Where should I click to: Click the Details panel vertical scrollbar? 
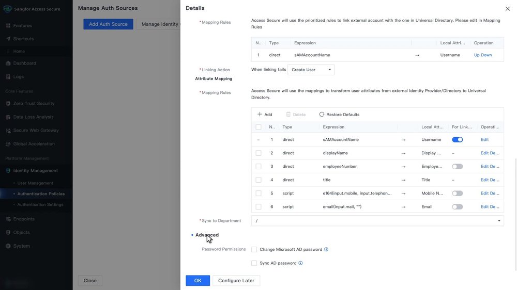tap(515, 214)
